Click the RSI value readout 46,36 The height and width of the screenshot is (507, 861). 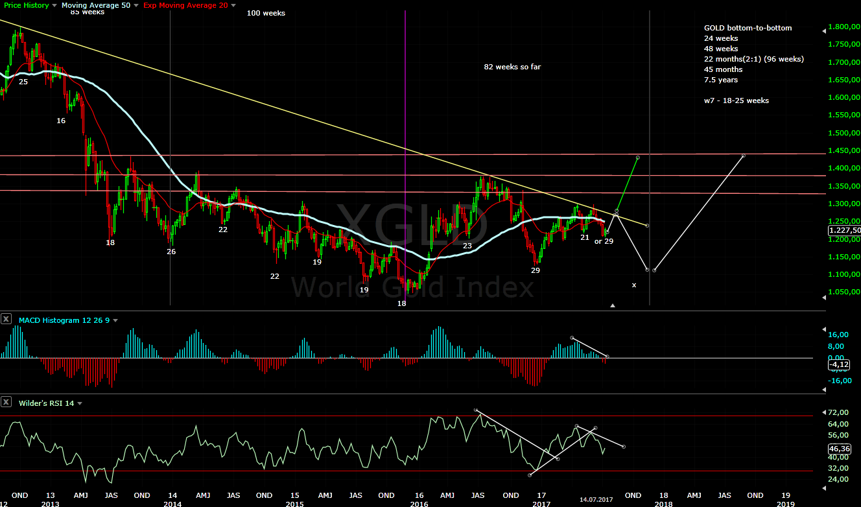click(x=838, y=448)
